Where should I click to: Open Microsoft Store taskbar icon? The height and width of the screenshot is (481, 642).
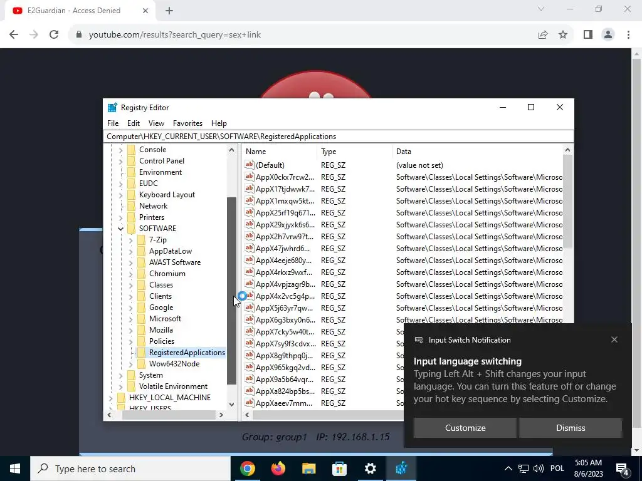click(339, 468)
